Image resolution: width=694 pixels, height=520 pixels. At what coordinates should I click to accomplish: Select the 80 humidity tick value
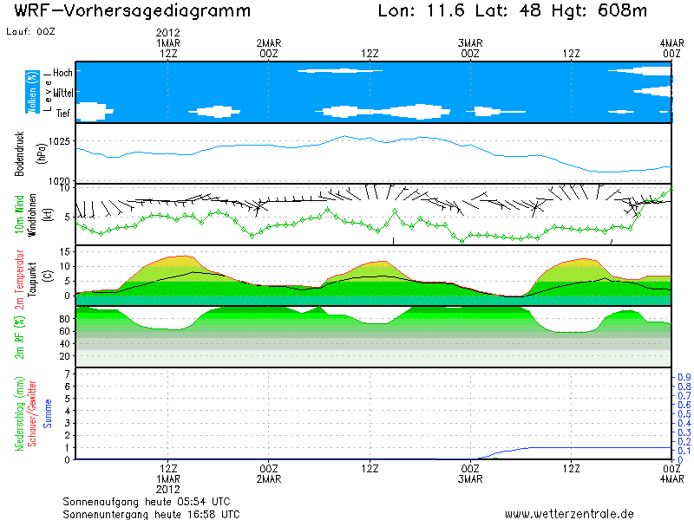[64, 319]
